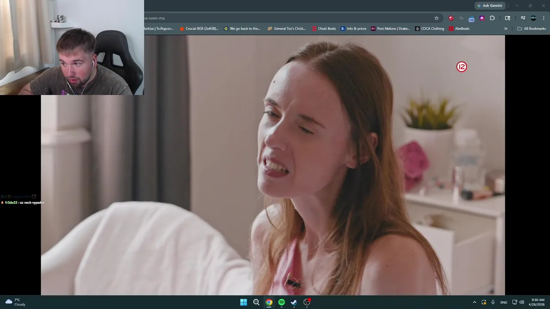Open the Chuki Beats bookmark
This screenshot has height=309, width=550.
coord(324,29)
